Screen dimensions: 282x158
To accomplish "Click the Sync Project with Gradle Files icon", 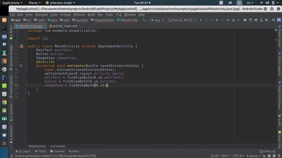I will tap(256, 20).
